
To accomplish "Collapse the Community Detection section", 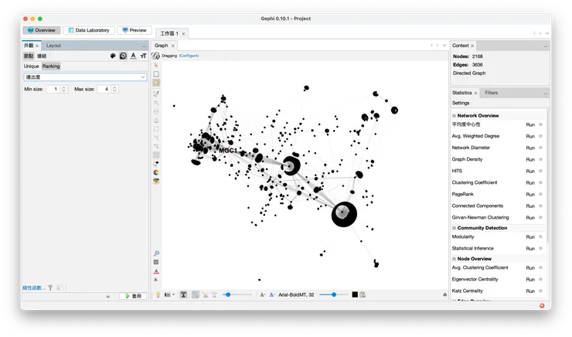I will (x=455, y=228).
